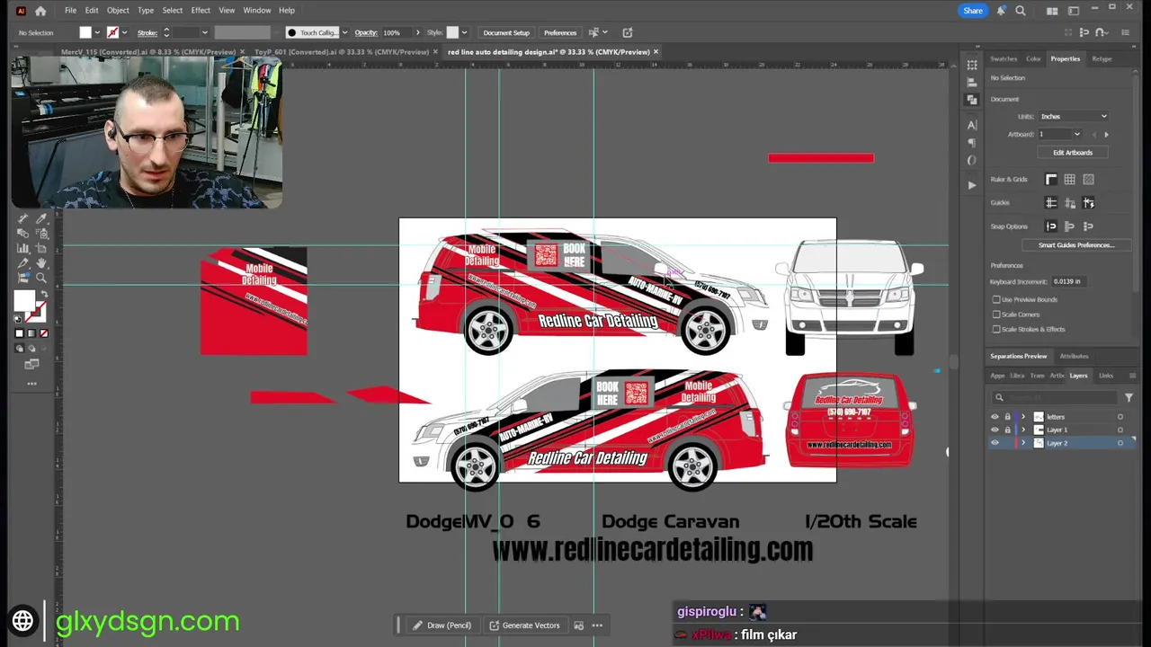Click the Preferences button in control bar
This screenshot has width=1151, height=647.
560,33
